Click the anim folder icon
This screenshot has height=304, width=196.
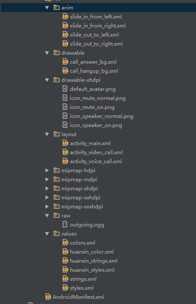tap(56, 7)
